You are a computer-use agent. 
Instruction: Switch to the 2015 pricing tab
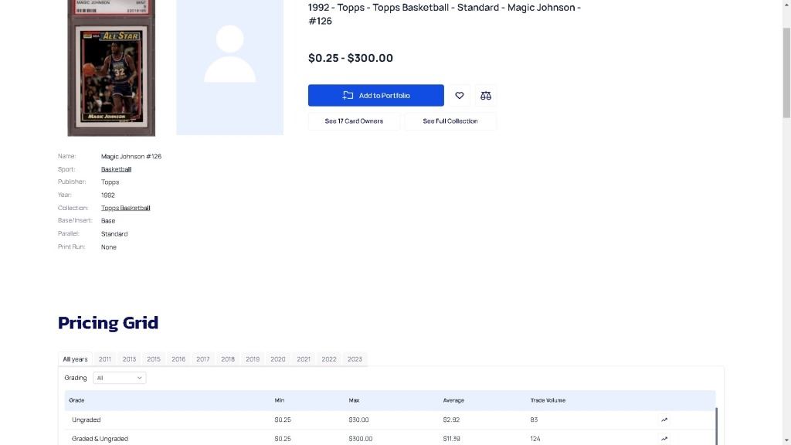click(x=154, y=359)
